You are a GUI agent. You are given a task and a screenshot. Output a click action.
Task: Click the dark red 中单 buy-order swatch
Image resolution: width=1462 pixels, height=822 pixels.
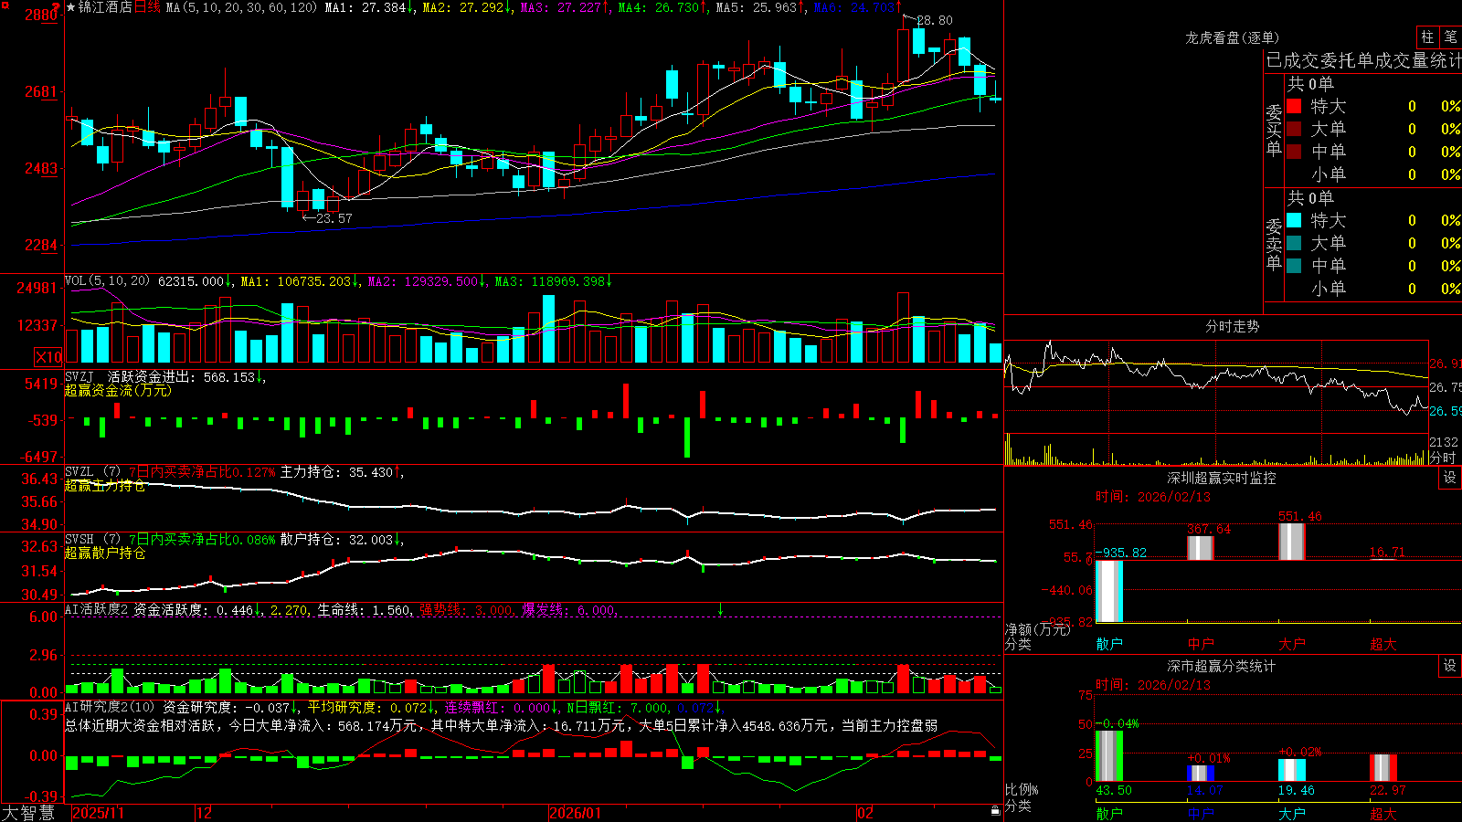pos(1294,152)
